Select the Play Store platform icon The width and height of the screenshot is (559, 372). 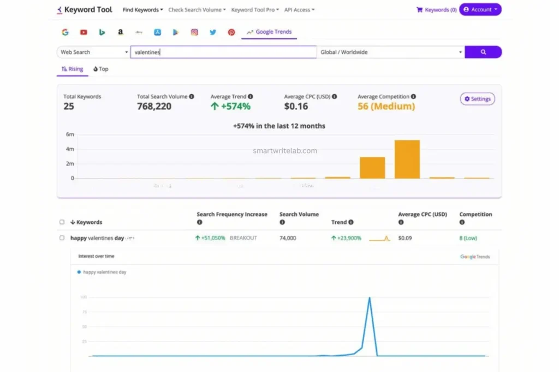[x=175, y=32]
